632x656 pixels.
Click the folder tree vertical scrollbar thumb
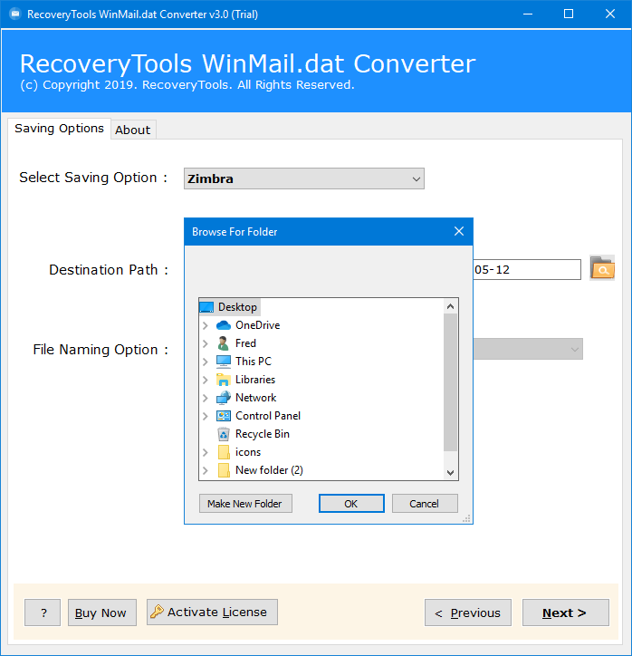point(450,382)
